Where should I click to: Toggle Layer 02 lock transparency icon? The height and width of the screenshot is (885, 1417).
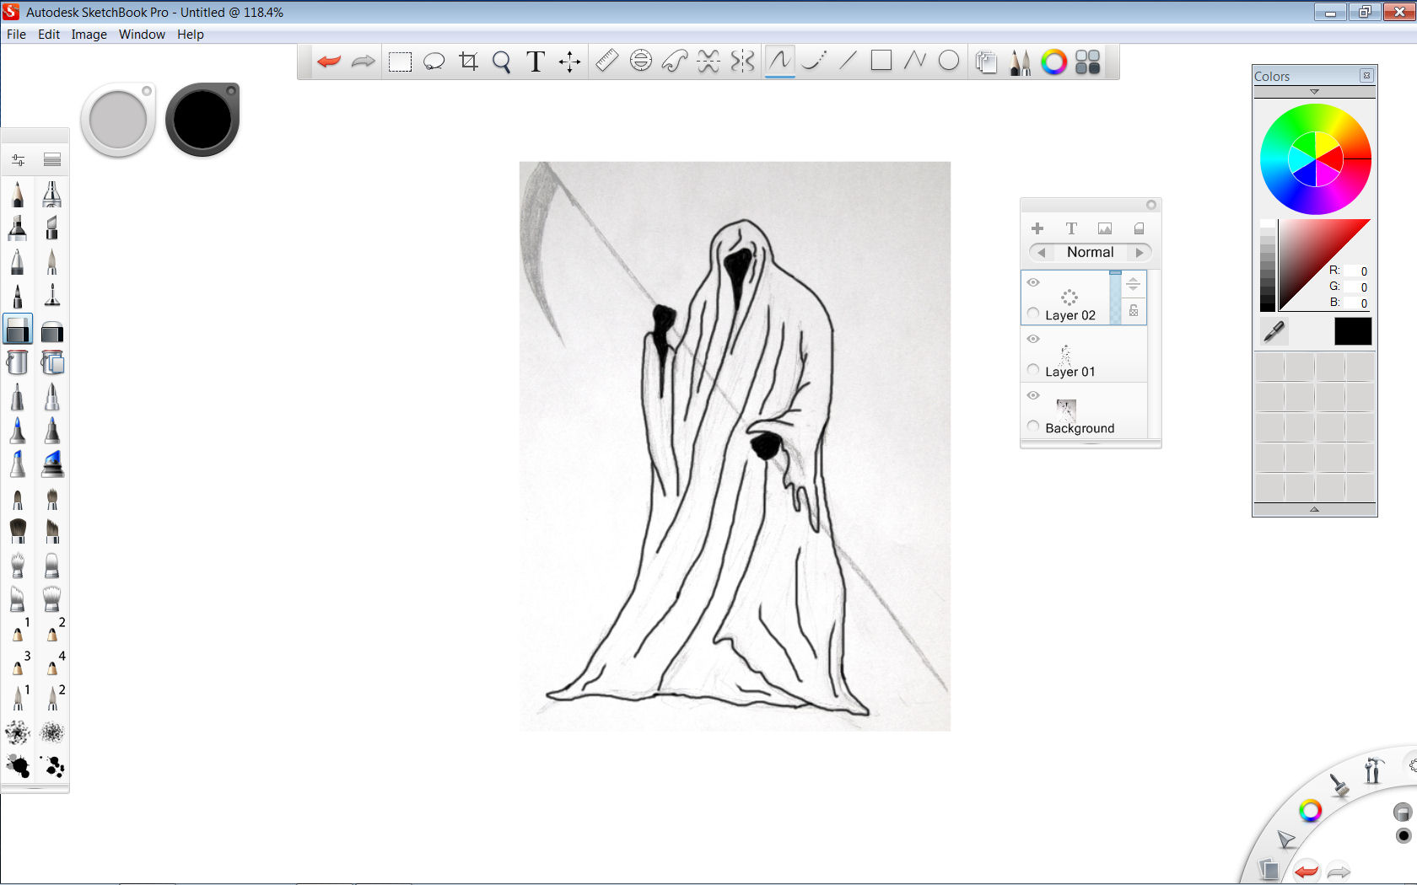point(1134,311)
